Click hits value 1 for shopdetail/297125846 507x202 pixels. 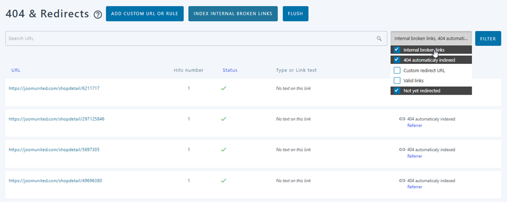coord(189,119)
